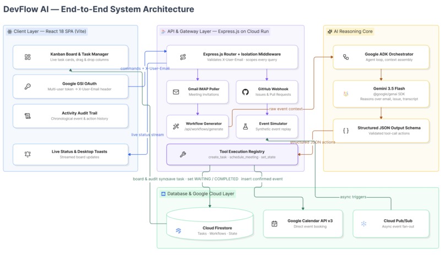Viewport: 444px width, 255px height.
Task: Click the Express.js Router route icon
Action: [183, 57]
